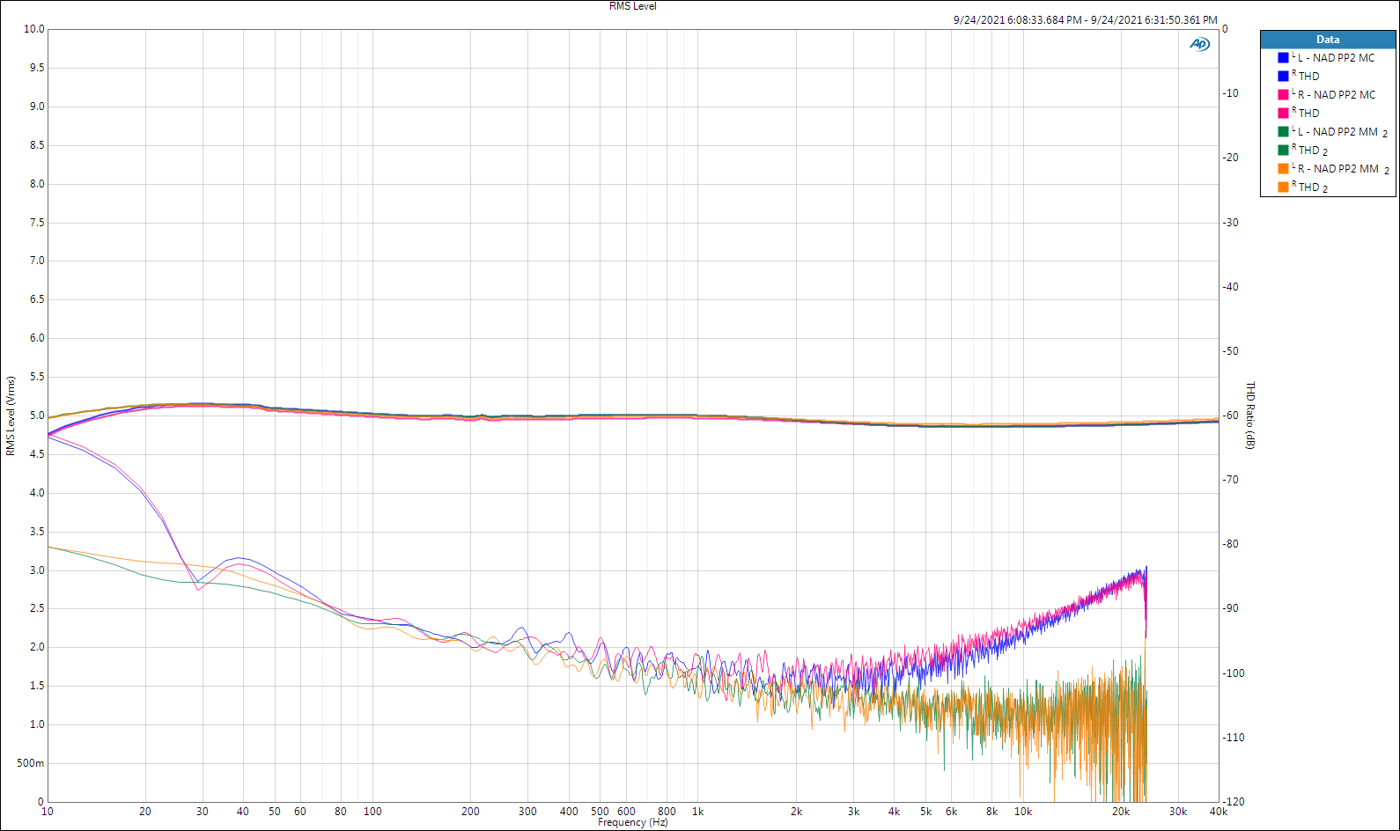Click the 40k tick on the frequency axis
Image resolution: width=1400 pixels, height=831 pixels.
1218,812
